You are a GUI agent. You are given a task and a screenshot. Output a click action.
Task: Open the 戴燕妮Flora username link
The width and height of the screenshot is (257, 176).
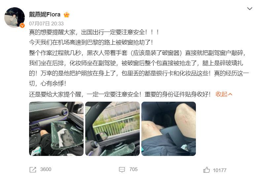pos(45,14)
